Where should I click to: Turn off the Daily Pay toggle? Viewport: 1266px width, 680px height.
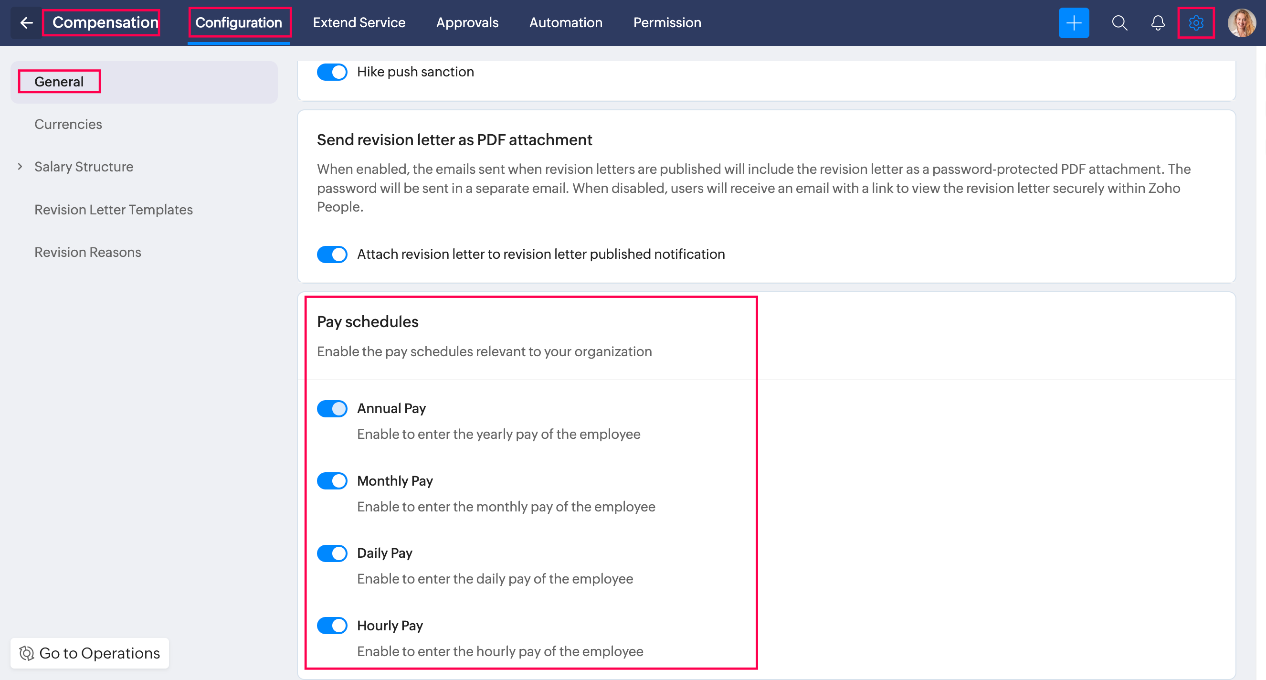pyautogui.click(x=332, y=553)
